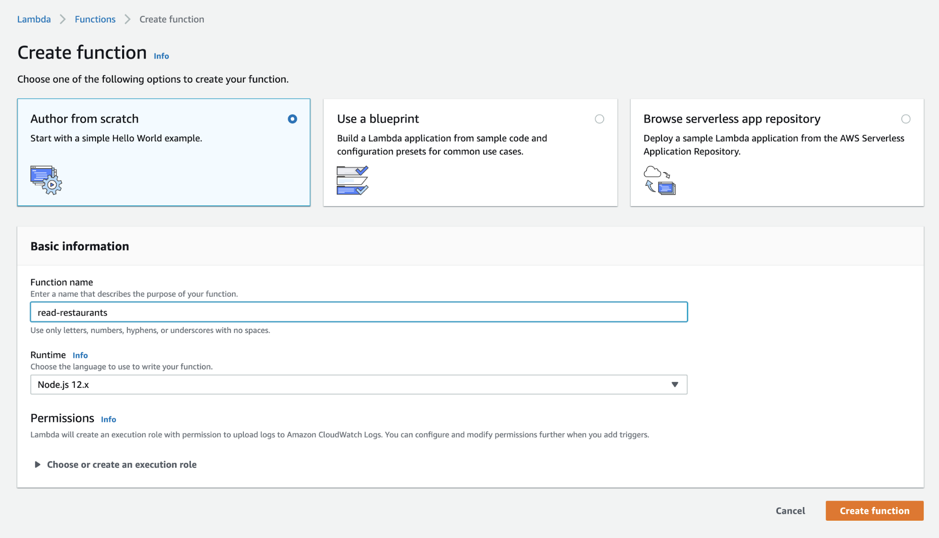Navigate to Functions via the breadcrumb
The height and width of the screenshot is (538, 939).
pyautogui.click(x=95, y=19)
